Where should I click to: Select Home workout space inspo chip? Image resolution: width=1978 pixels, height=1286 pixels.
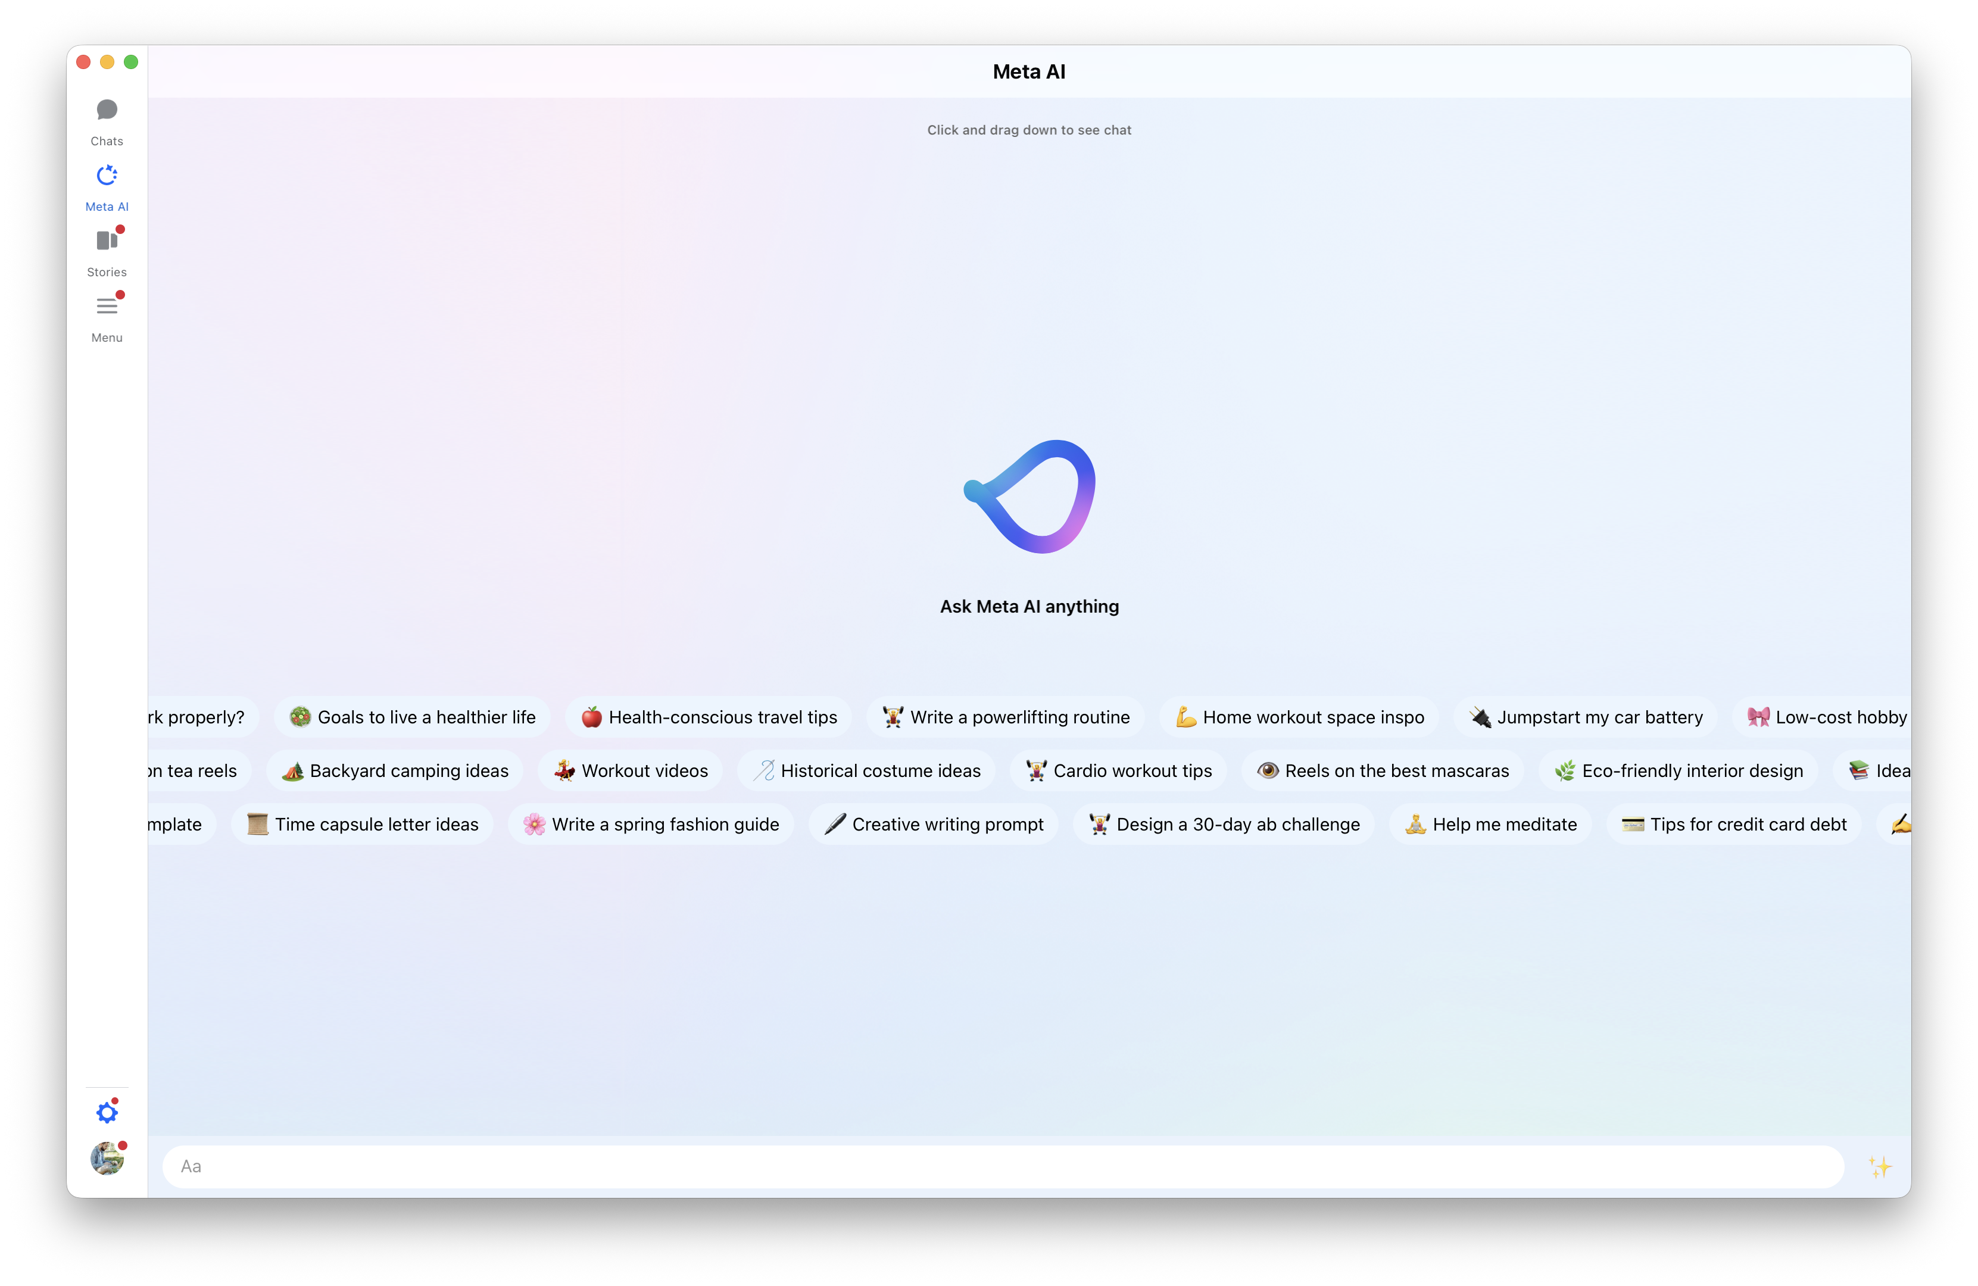(1299, 717)
